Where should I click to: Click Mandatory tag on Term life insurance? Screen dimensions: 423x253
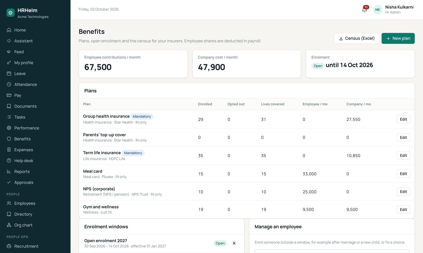(133, 153)
